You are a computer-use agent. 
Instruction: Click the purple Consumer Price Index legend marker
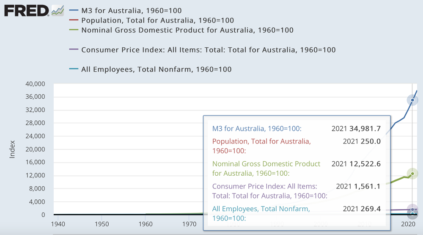(x=74, y=50)
